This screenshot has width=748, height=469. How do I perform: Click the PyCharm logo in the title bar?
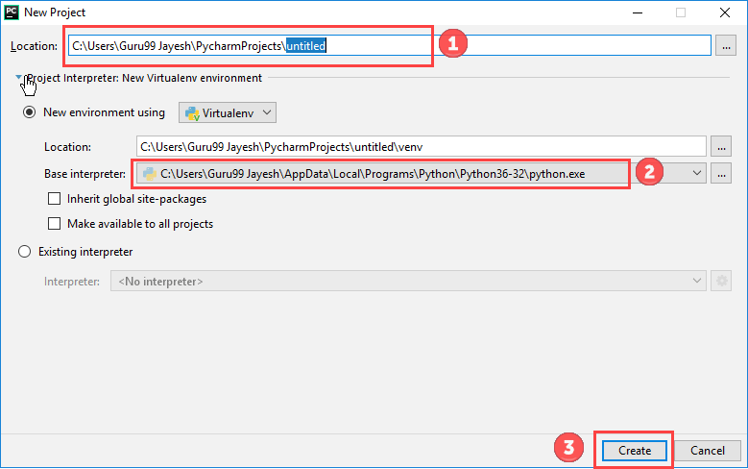12,12
